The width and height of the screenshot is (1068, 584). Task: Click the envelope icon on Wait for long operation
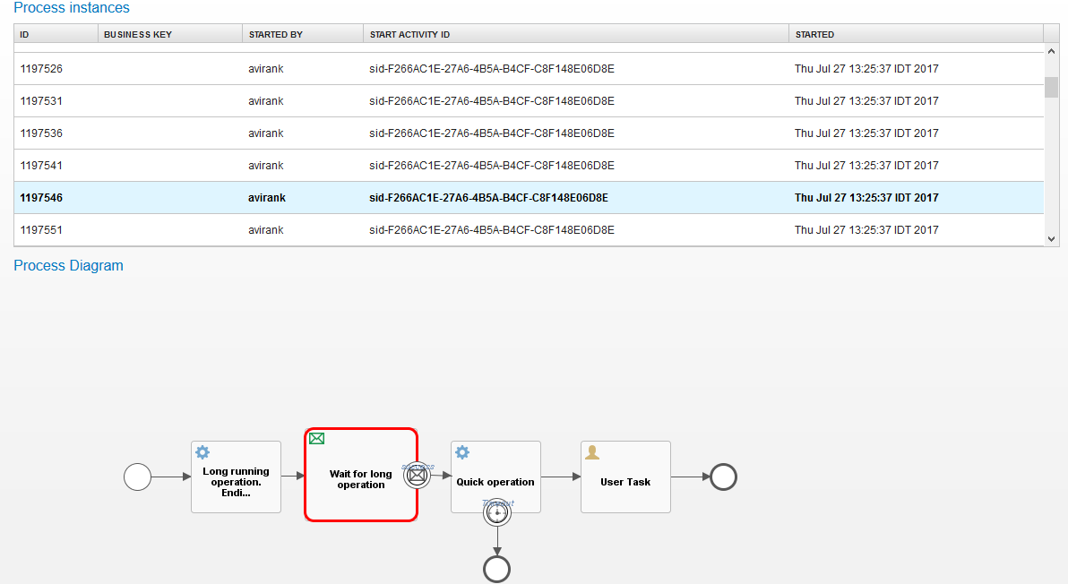(x=316, y=438)
